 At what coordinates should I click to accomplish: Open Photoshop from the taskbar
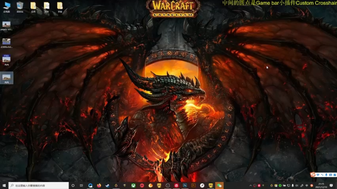click(185, 186)
